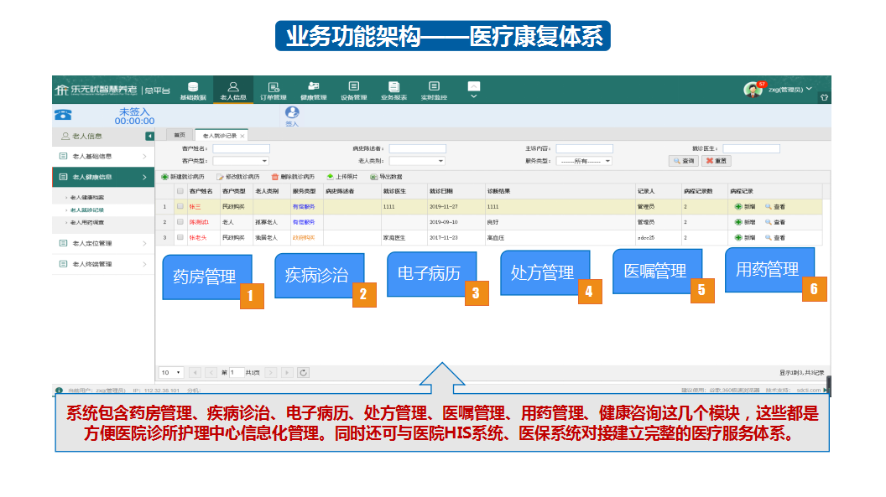Screen dimensions: 886x497
Task: Focus the 客户姓名 input field
Action: coord(242,149)
